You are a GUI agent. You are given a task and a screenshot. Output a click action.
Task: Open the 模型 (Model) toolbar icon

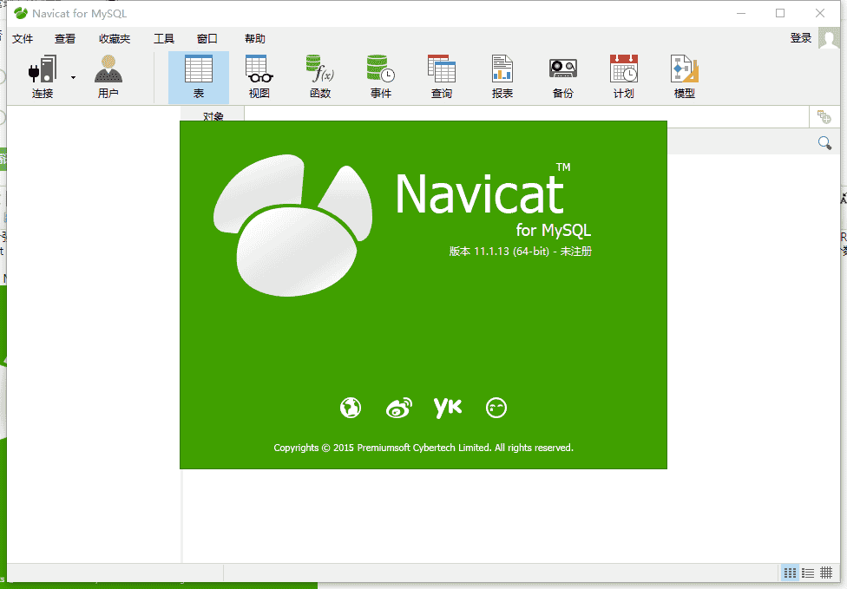pos(684,76)
